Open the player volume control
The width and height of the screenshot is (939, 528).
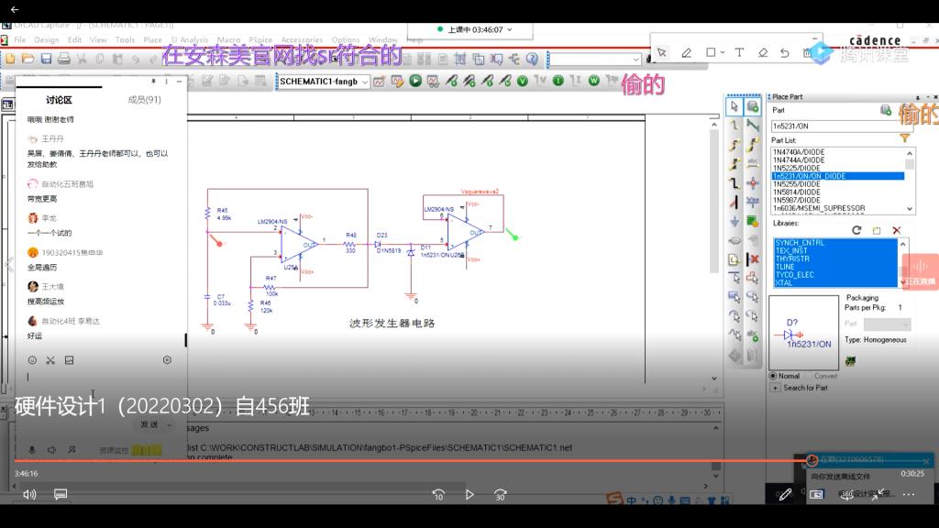(29, 494)
